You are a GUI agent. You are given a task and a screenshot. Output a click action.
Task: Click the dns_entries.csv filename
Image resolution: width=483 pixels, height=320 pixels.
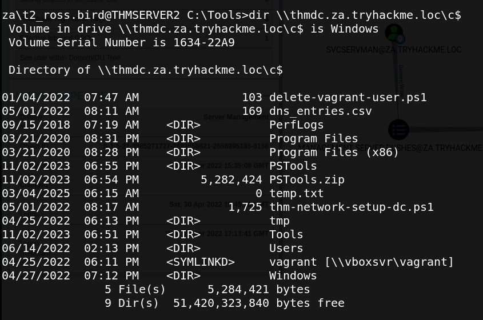pyautogui.click(x=320, y=111)
